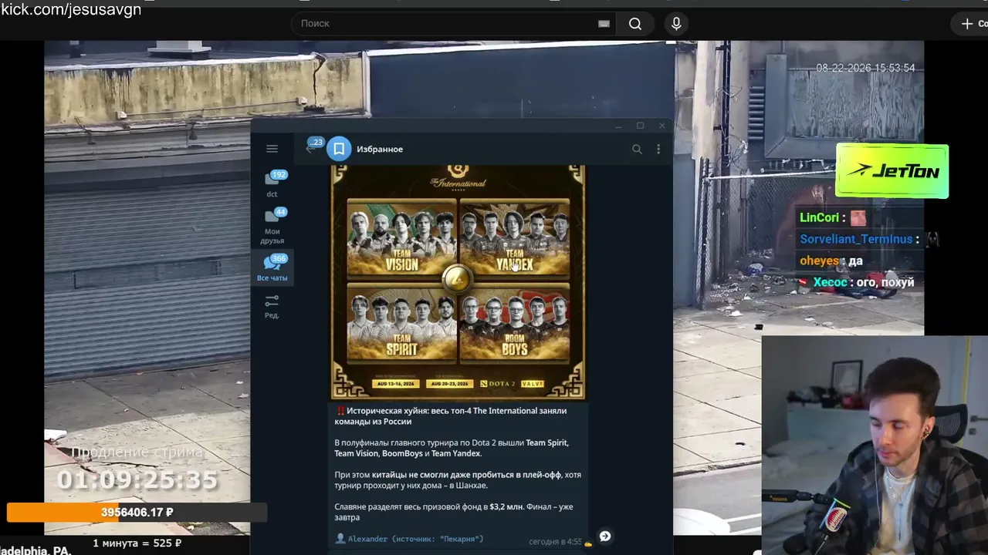Screen dimensions: 988x555
Task: Go back via arrow with 23 badge
Action: 311,147
